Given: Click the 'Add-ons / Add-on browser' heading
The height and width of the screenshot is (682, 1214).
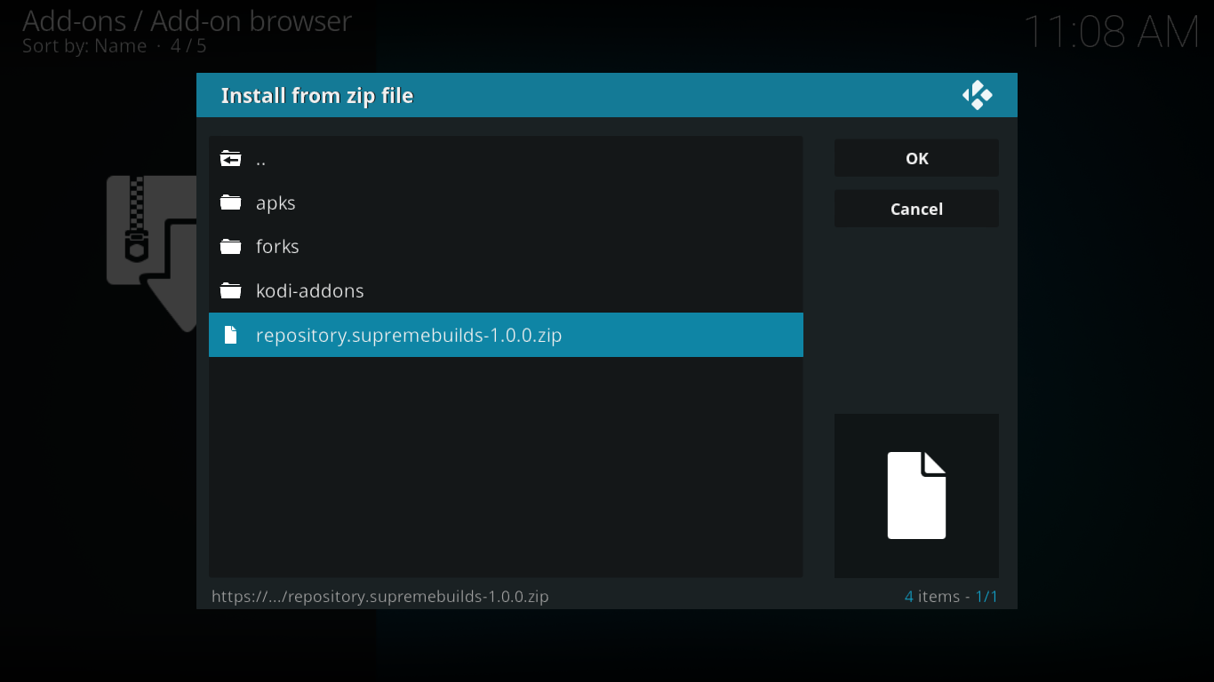Looking at the screenshot, I should point(188,20).
